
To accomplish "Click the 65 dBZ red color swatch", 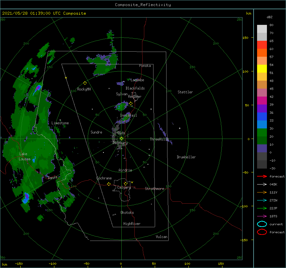I will [x=262, y=45].
